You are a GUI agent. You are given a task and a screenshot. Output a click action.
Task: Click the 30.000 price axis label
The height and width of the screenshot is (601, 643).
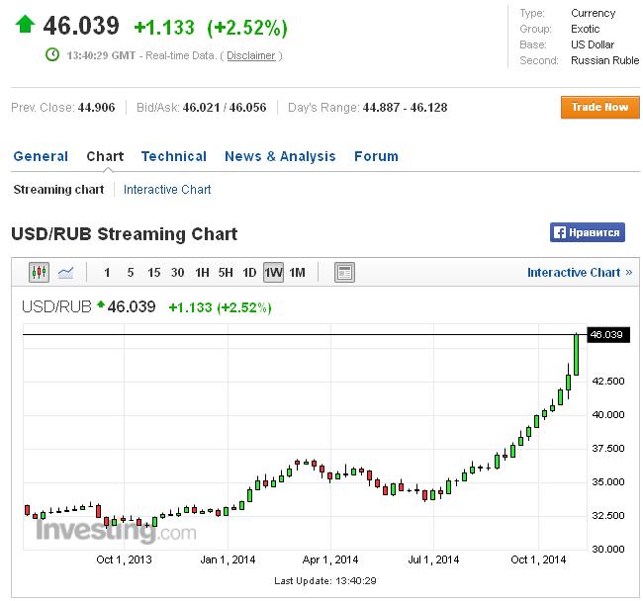[608, 549]
